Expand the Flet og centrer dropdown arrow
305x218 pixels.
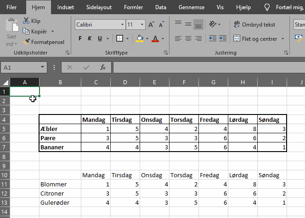tap(282, 39)
